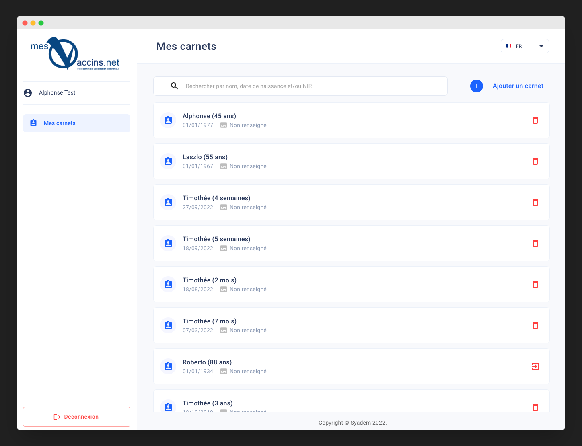This screenshot has height=446, width=582.
Task: Delete the Alphonse (45 ans) carnet via trash icon
Action: (x=535, y=120)
